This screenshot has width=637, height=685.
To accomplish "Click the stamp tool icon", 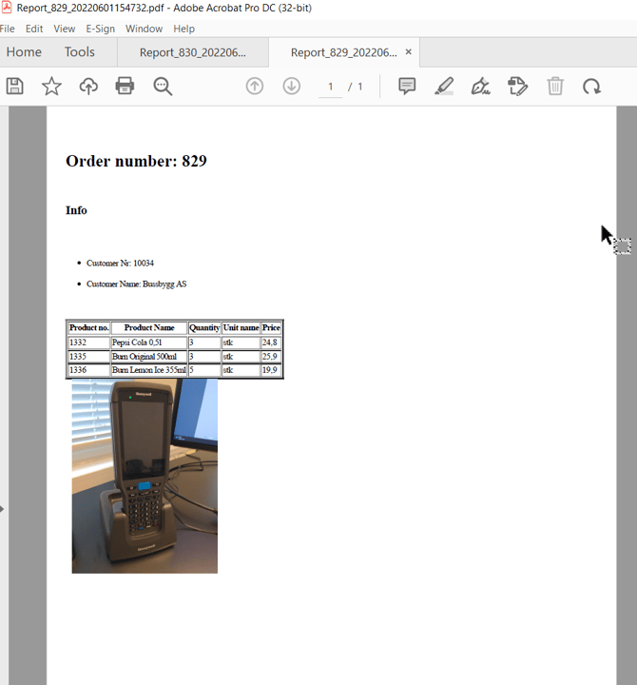I will 517,87.
